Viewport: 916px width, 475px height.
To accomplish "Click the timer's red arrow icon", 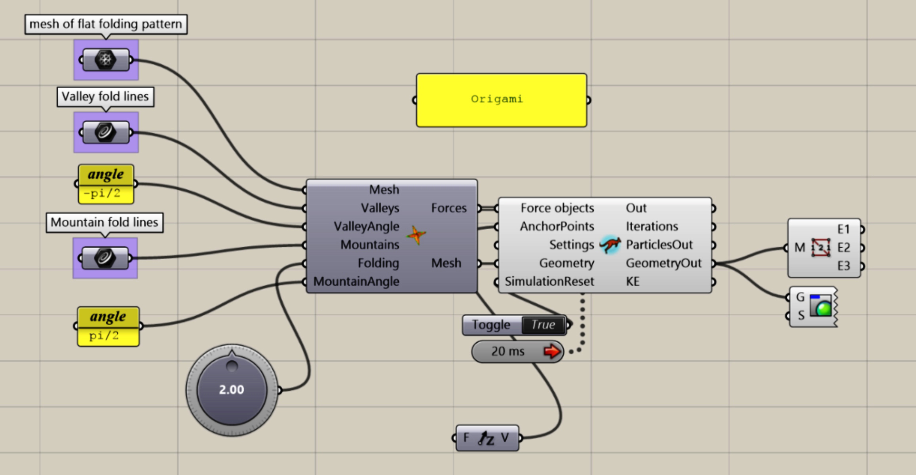I will tap(553, 351).
